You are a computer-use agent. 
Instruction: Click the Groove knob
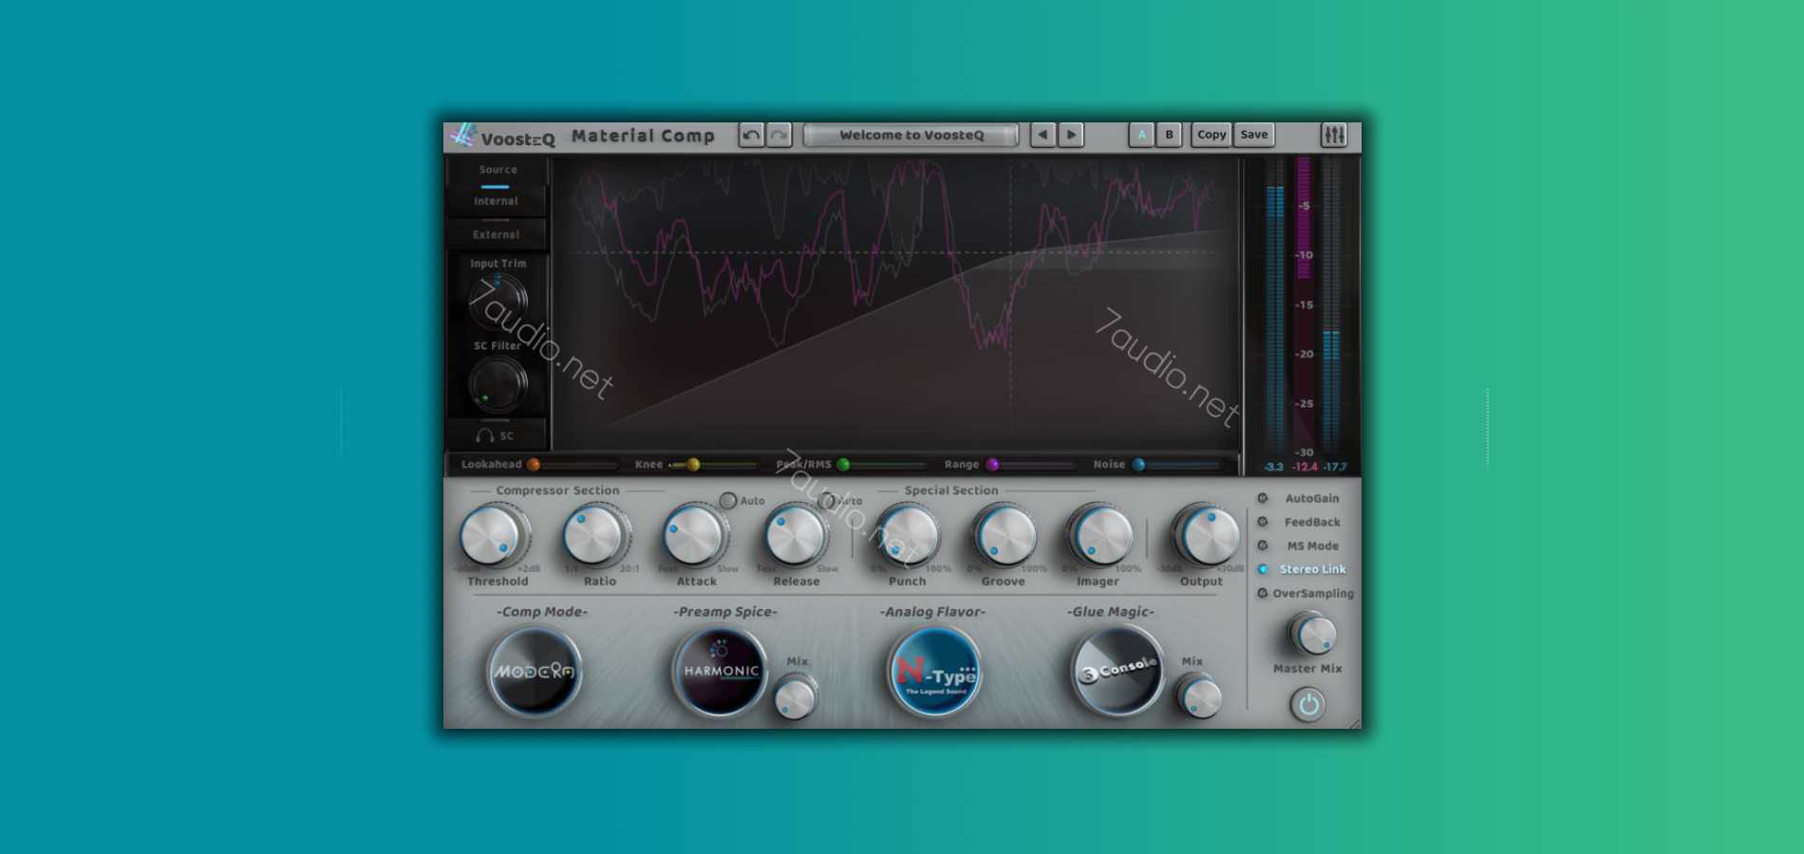click(1005, 536)
